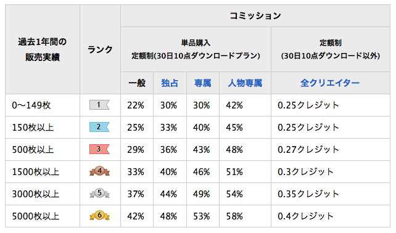Select the 0〜149枚 row label

click(x=31, y=105)
